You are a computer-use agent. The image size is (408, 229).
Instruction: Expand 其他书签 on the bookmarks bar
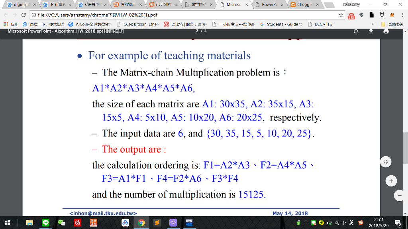[396, 23]
